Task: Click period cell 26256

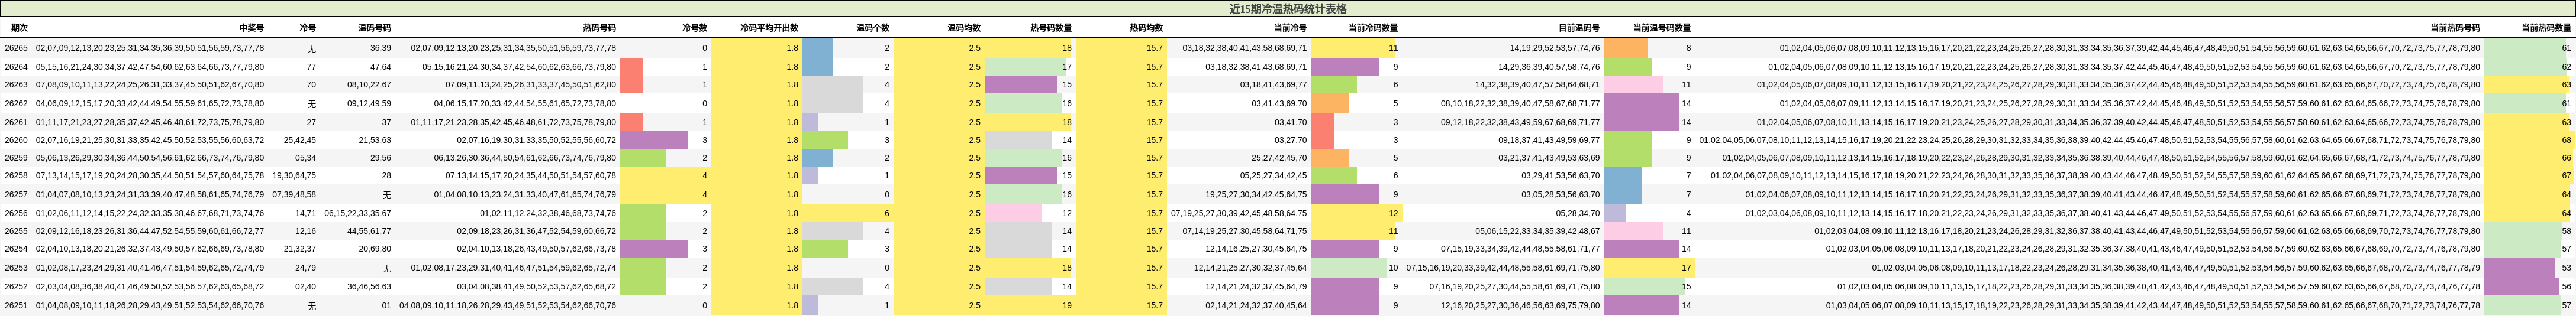Action: [16, 212]
